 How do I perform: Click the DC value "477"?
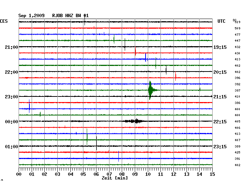pyautogui.click(x=238, y=35)
